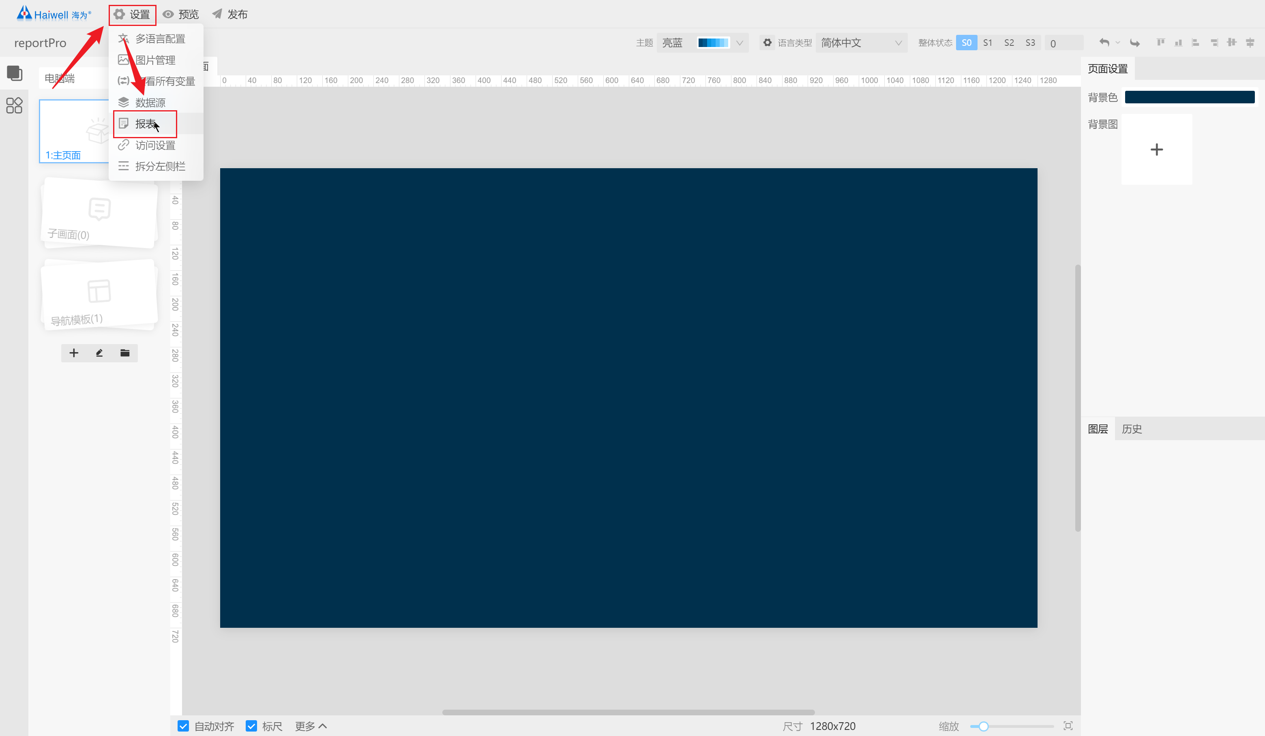Click the 背景色 dark blue color swatch
Screen dimensions: 1265x736
[x=1189, y=97]
